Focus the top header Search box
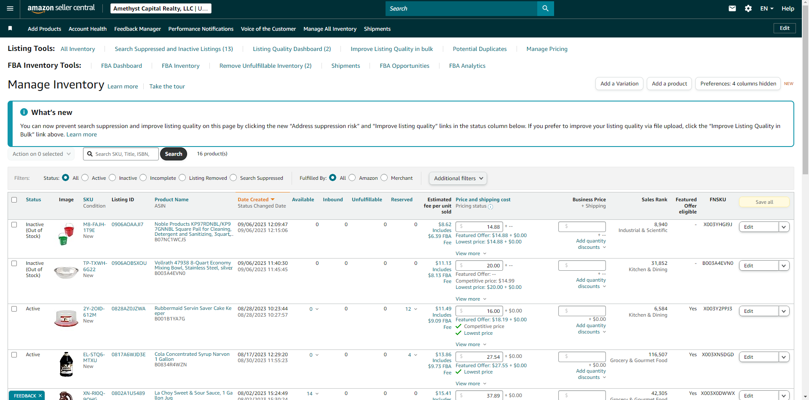Image resolution: width=809 pixels, height=400 pixels. coord(461,8)
